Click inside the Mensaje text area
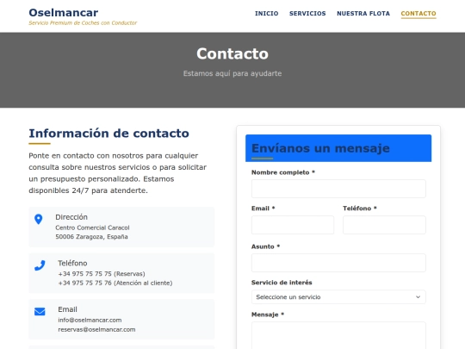 (x=338, y=335)
